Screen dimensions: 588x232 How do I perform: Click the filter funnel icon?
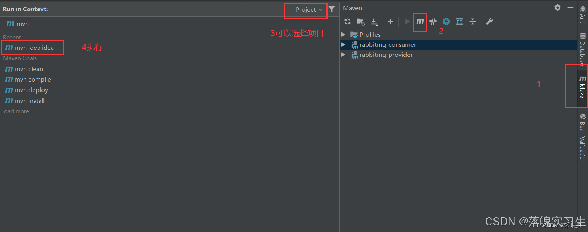331,9
